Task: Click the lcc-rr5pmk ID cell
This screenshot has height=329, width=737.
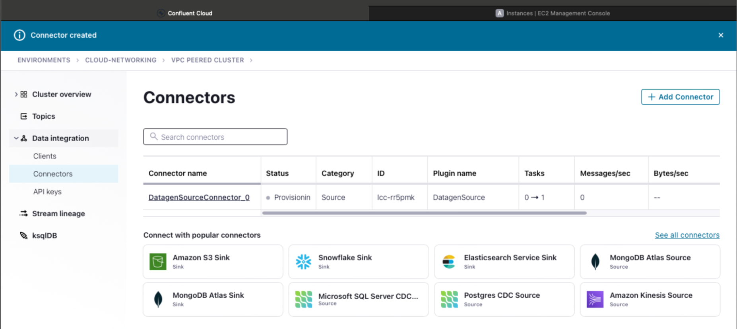Action: [x=400, y=197]
